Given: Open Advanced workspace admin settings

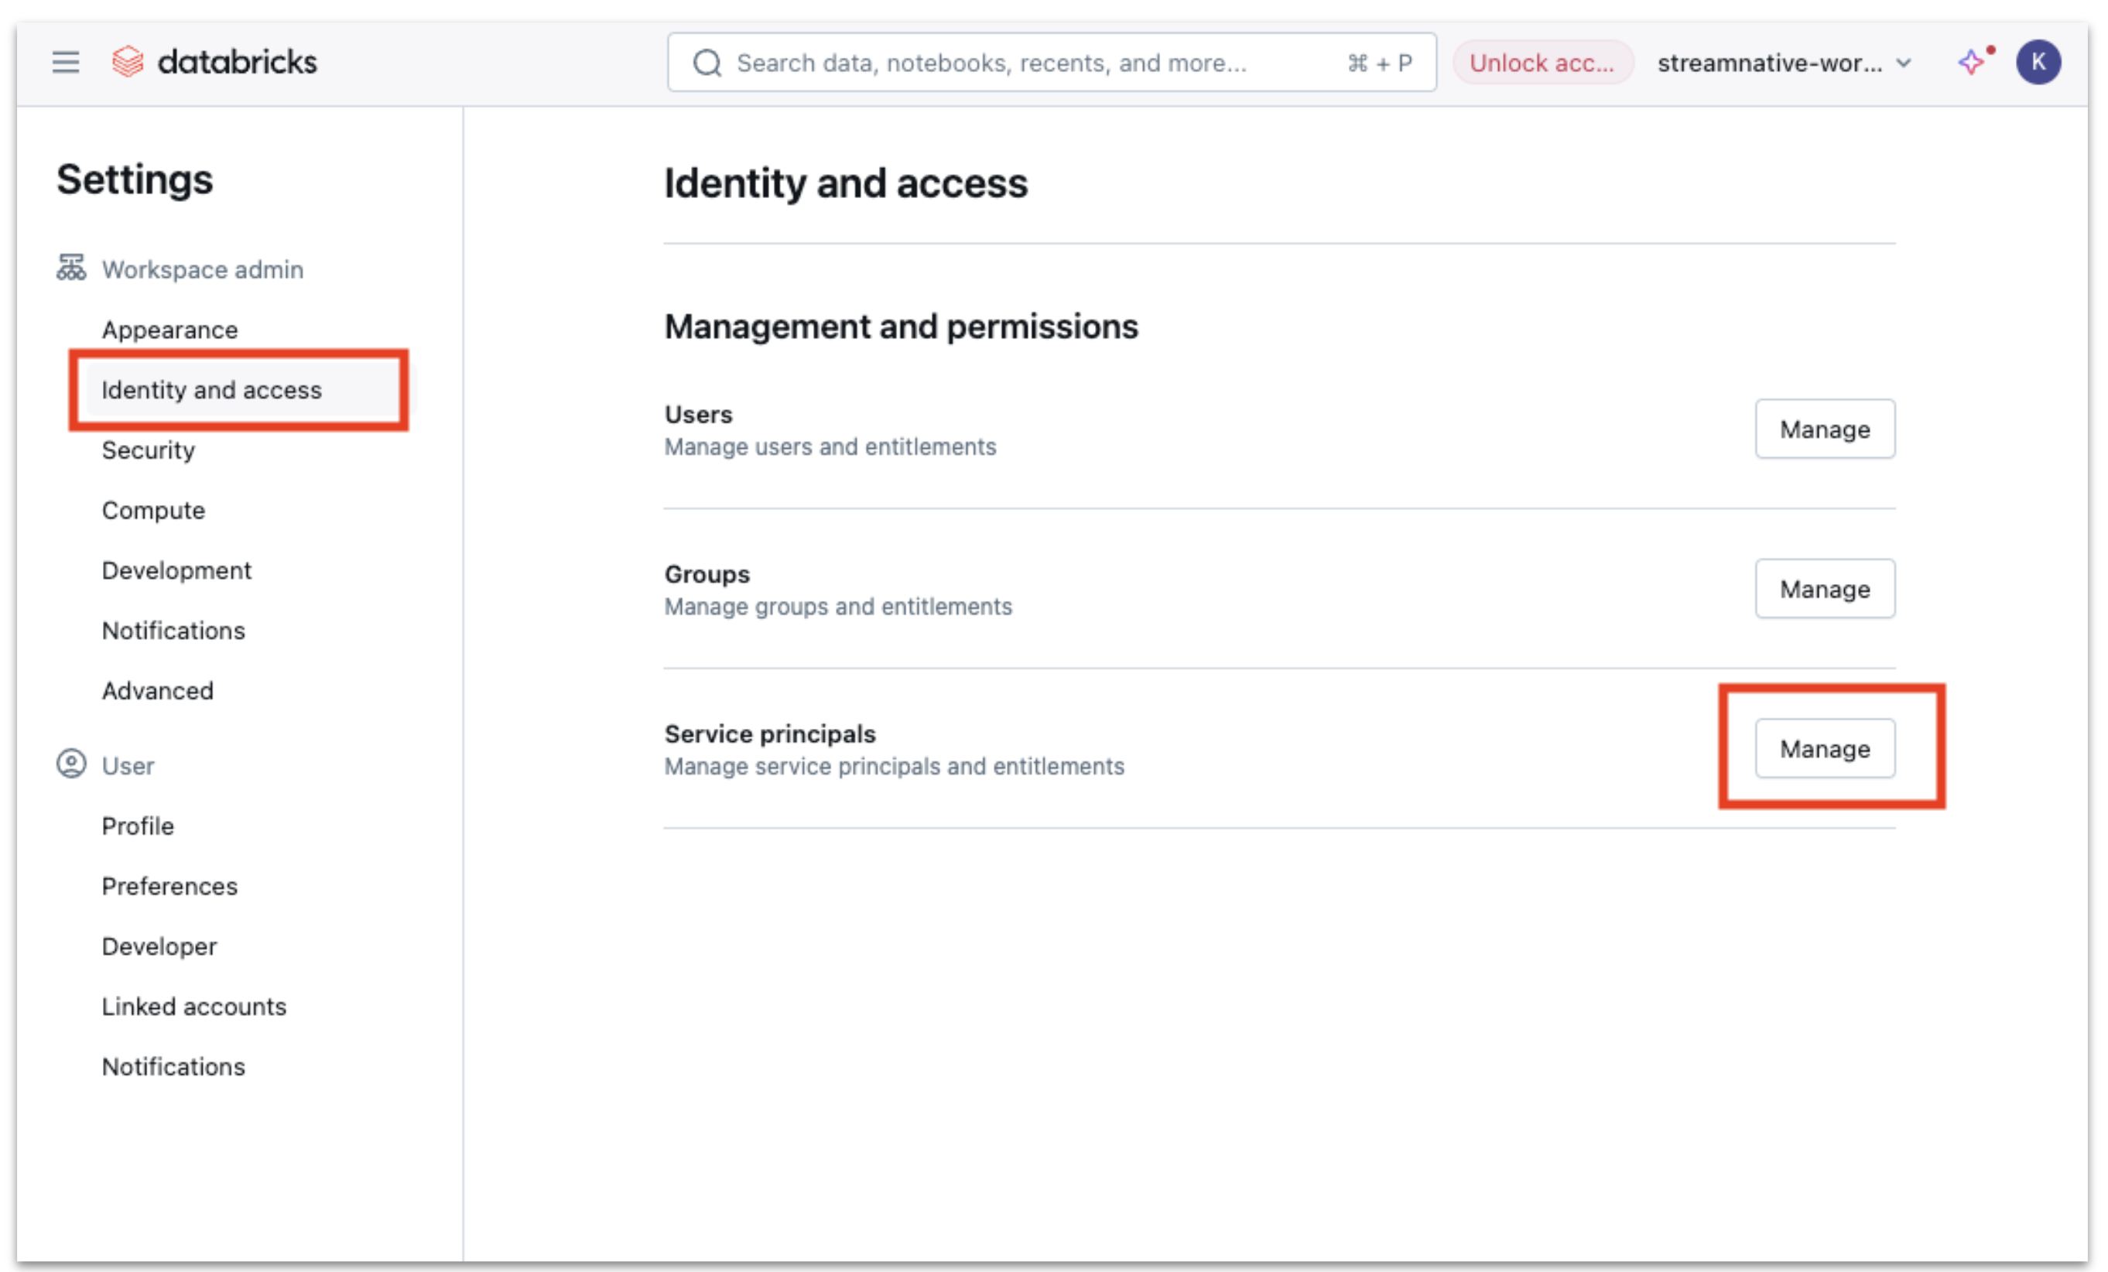Looking at the screenshot, I should [x=155, y=691].
